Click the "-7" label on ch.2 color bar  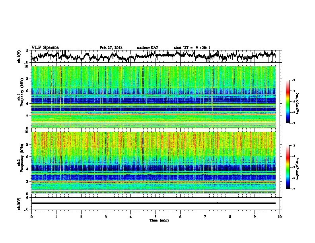click(293, 189)
